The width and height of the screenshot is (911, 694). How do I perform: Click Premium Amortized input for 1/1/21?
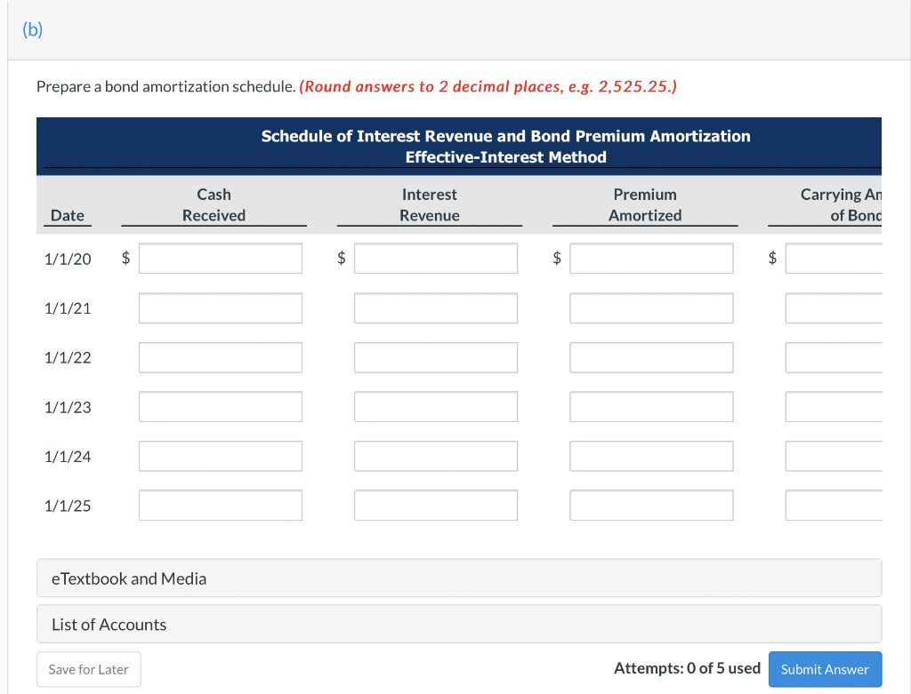coord(651,308)
